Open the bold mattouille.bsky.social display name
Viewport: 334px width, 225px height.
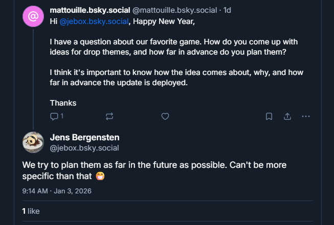pos(90,11)
